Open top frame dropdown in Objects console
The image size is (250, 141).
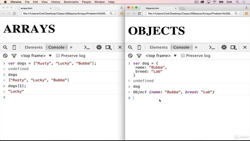(161, 56)
